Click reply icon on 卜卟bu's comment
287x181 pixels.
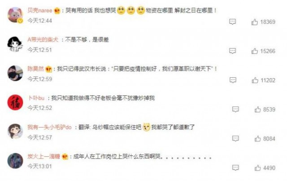(x=235, y=109)
